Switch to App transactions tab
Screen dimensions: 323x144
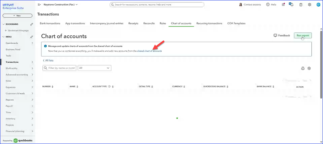pos(75,24)
